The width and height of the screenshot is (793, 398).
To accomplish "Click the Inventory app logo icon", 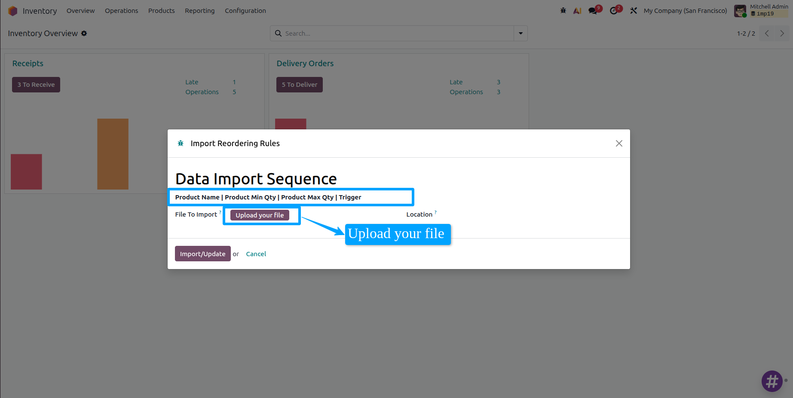I will (13, 11).
